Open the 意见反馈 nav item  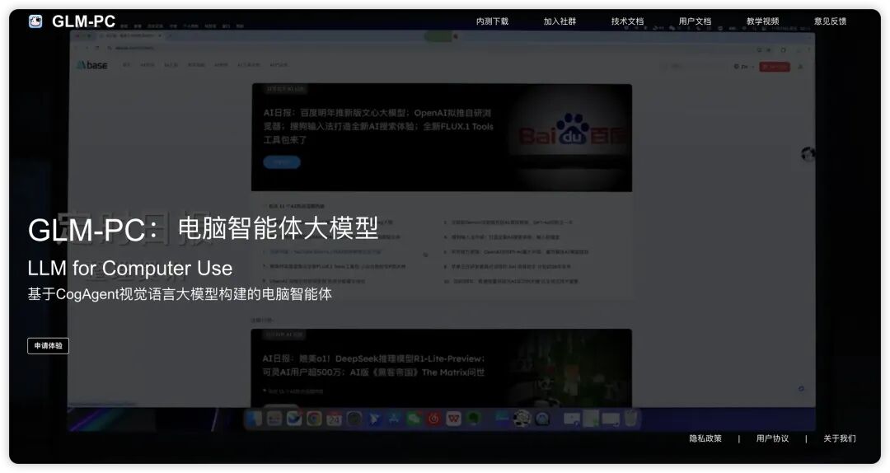(830, 21)
